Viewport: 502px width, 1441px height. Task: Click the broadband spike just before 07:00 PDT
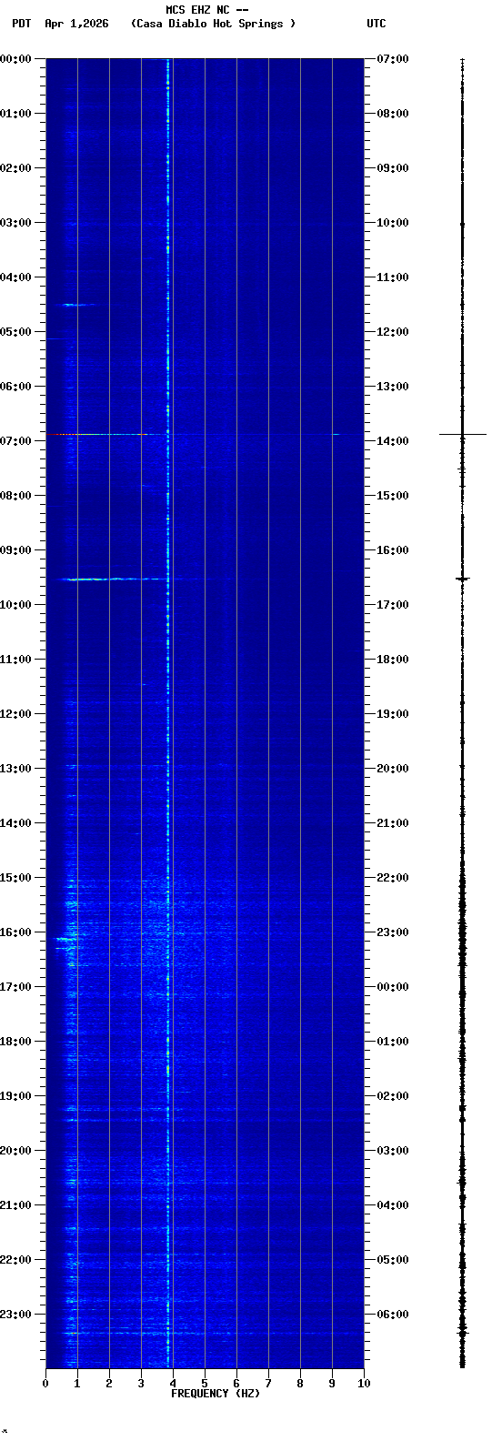point(198,434)
